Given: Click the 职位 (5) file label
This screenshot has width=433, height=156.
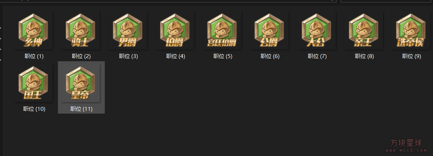Looking at the screenshot, I should pos(223,56).
